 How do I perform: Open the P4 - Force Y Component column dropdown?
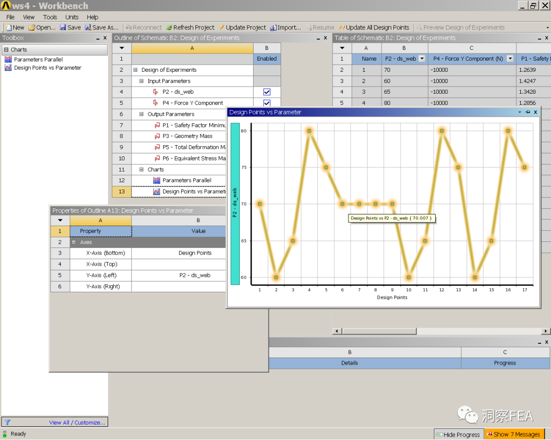tap(510, 59)
